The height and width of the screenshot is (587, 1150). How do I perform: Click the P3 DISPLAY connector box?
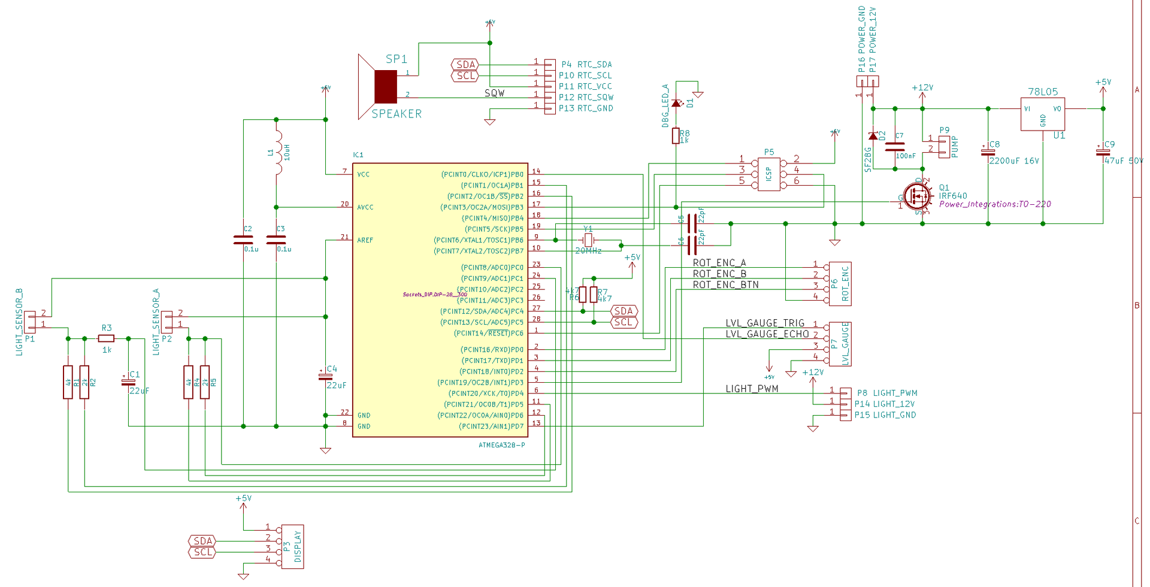click(x=292, y=546)
